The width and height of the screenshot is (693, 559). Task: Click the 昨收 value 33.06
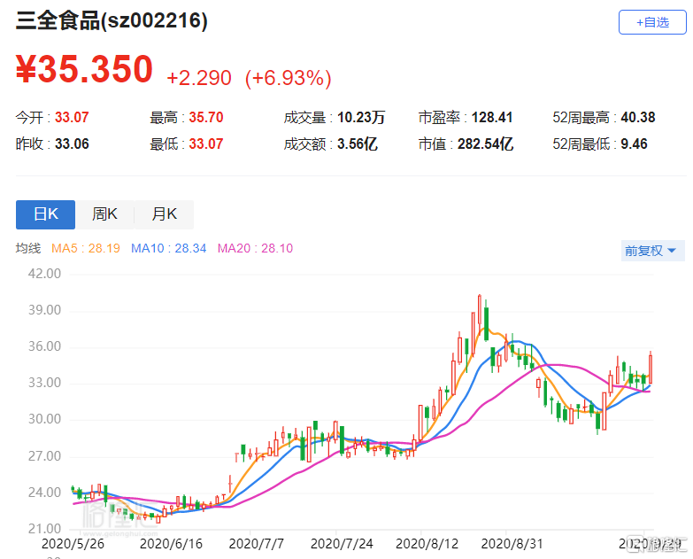[x=72, y=144]
